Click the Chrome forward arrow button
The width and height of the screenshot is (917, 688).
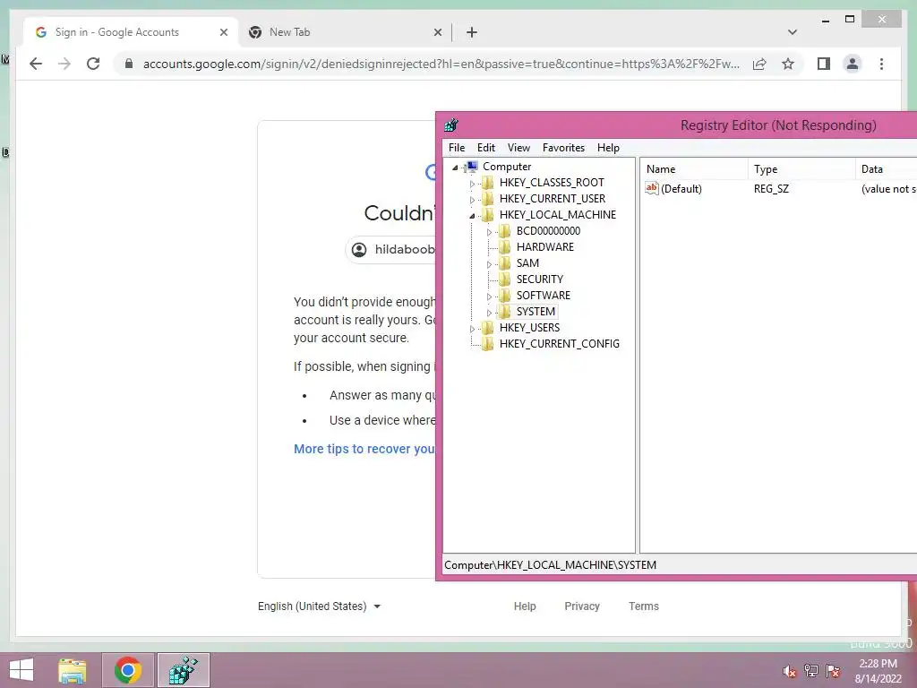click(x=64, y=64)
